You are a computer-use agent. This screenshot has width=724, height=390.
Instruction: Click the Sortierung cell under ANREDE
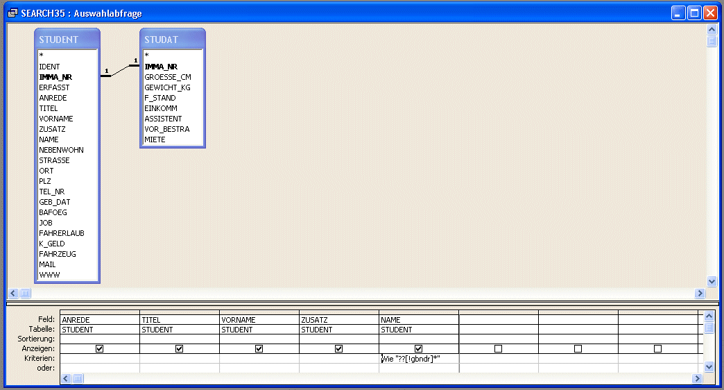click(100, 339)
